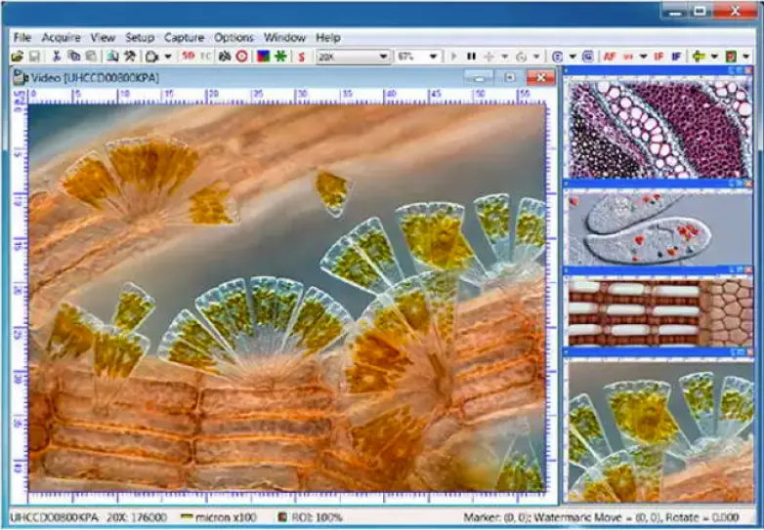Click the main diatom video image
This screenshot has height=530, width=764.
point(287,298)
